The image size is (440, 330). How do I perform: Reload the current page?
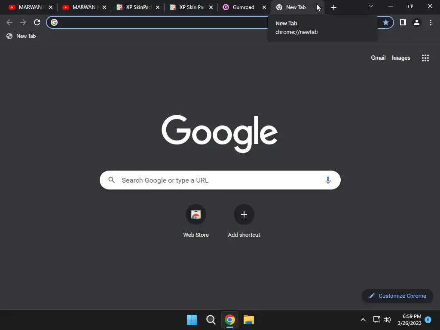37,22
